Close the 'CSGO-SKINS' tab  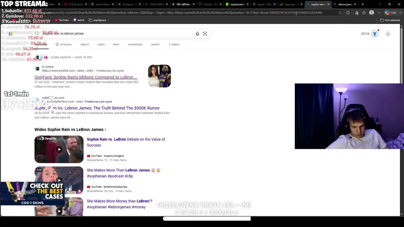167,4
